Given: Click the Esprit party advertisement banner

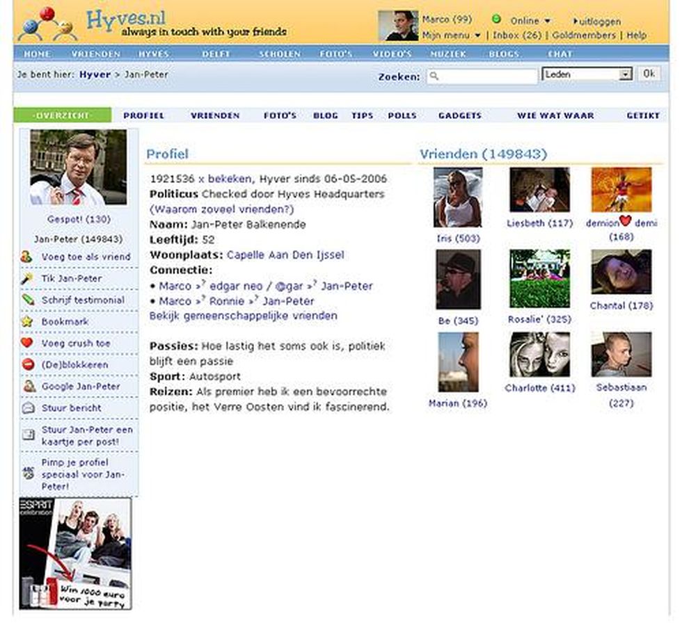Looking at the screenshot, I should click(x=75, y=553).
